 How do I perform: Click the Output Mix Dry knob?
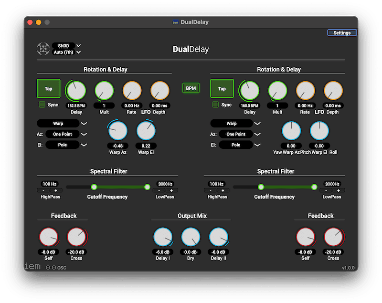[191, 237]
